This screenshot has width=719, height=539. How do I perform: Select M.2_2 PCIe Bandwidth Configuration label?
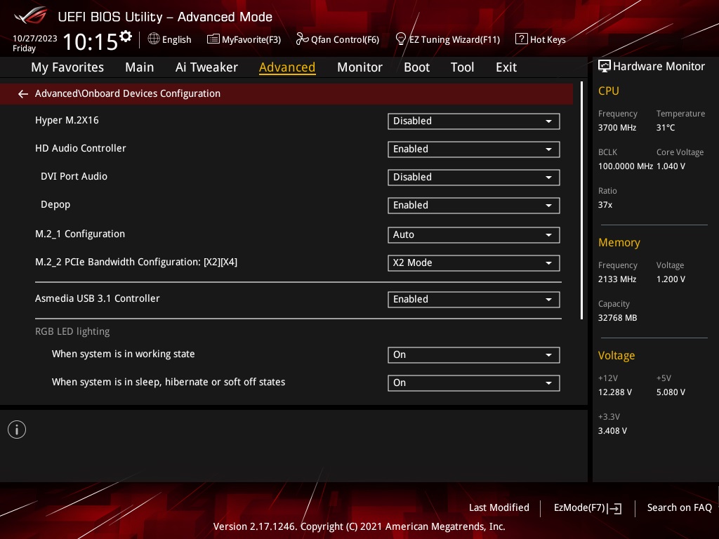pyautogui.click(x=136, y=262)
